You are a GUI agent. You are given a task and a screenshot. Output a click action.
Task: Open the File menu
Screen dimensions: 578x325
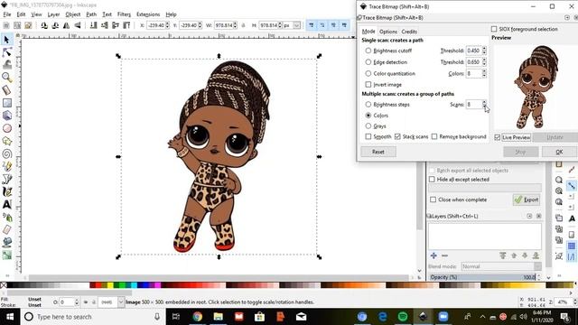tap(7, 14)
